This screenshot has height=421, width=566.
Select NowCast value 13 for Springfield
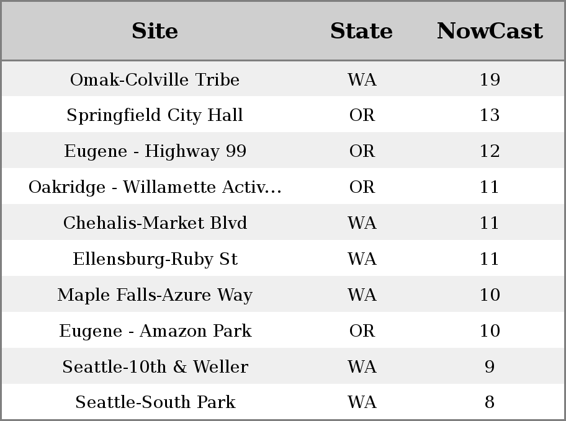(489, 115)
